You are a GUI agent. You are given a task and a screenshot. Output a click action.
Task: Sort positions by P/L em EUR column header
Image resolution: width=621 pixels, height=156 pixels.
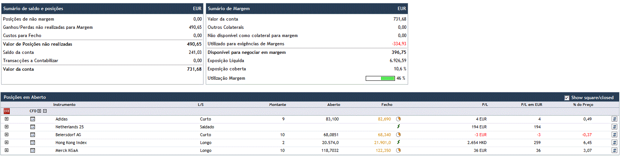tap(531, 105)
